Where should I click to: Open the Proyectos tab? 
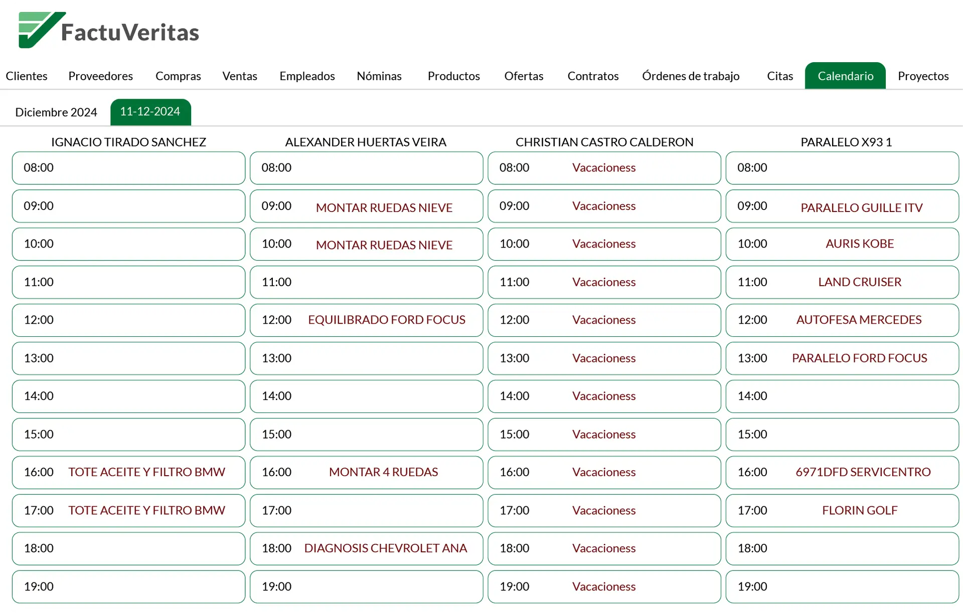coord(923,76)
